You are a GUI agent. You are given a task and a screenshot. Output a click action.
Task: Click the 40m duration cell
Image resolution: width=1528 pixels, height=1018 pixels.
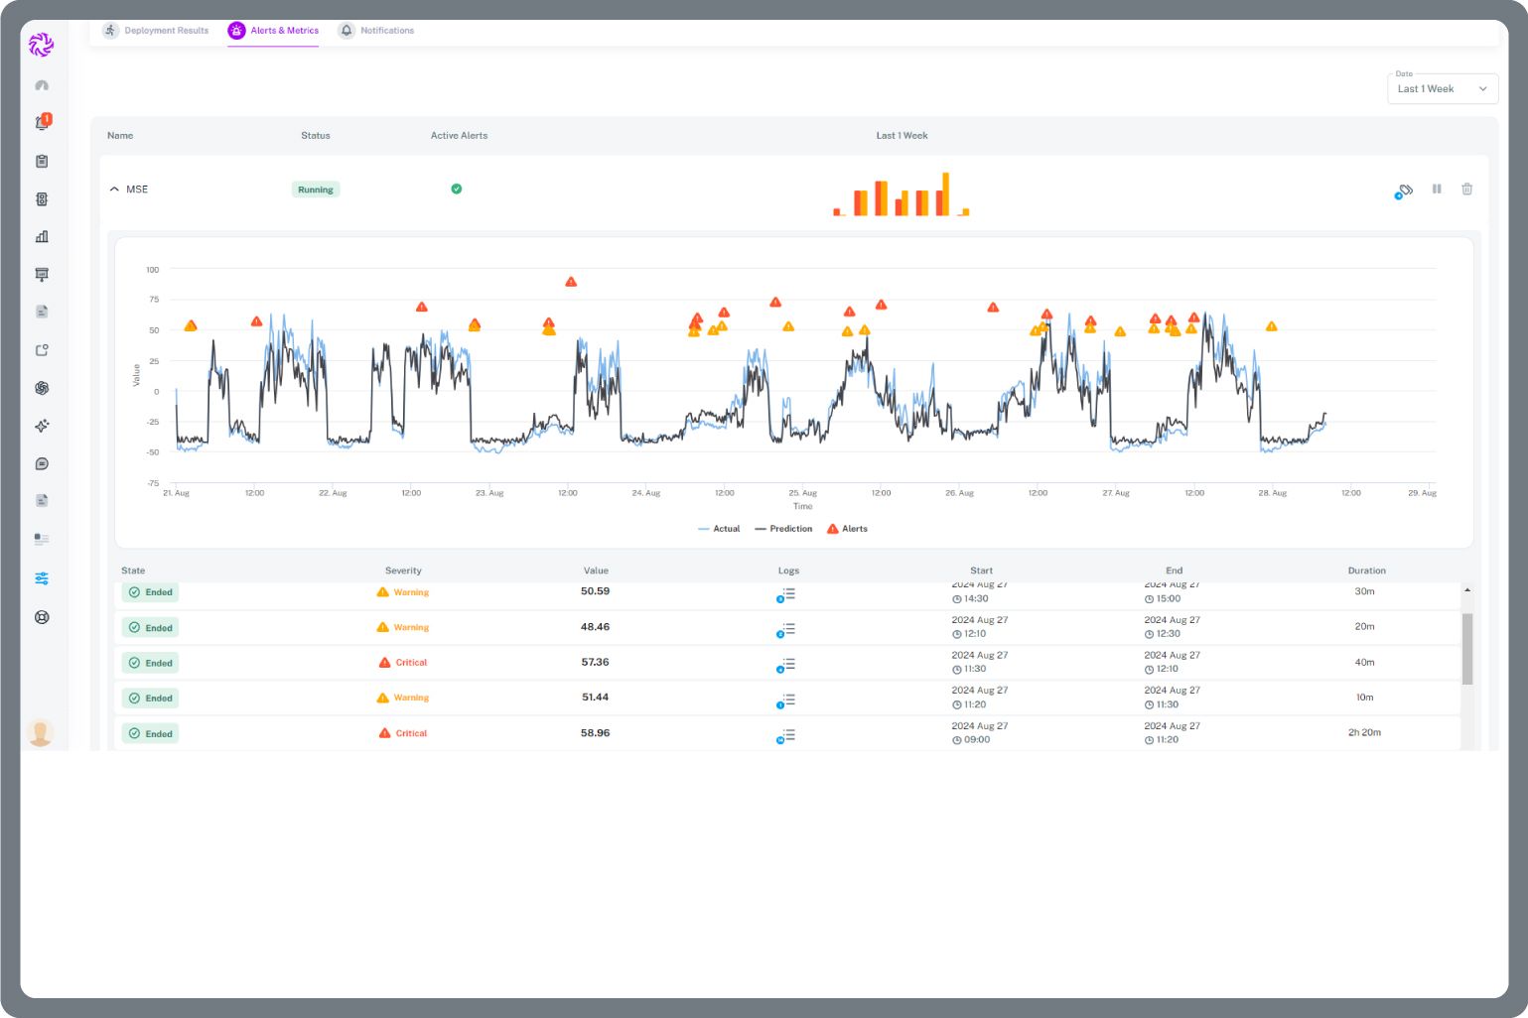(1365, 662)
